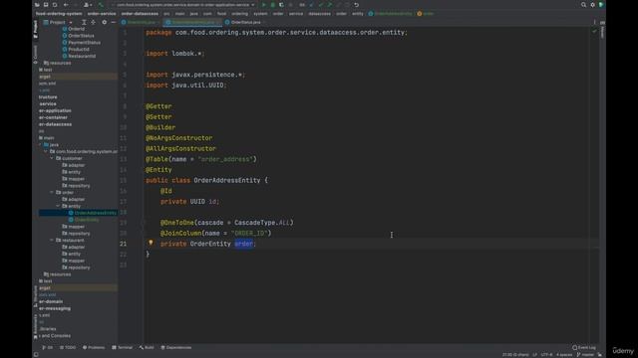Collapse the java source folder in the tree
The width and height of the screenshot is (638, 358).
(x=40, y=144)
